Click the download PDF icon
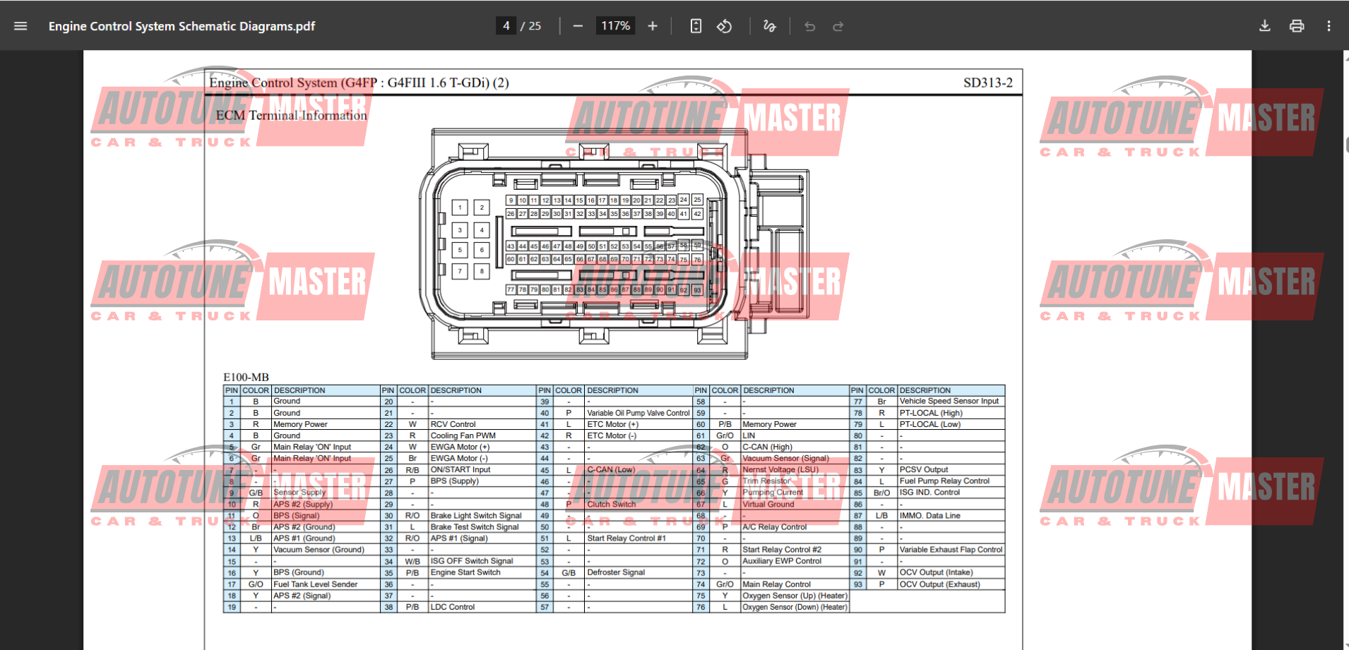Viewport: 1349px width, 650px height. (x=1264, y=25)
